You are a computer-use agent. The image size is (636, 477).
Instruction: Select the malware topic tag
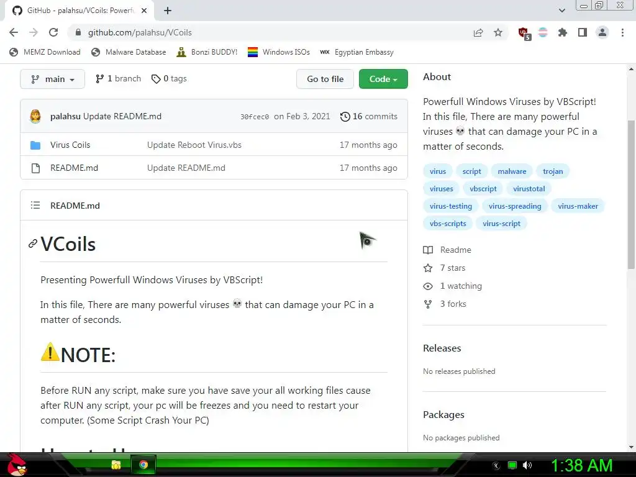coord(512,171)
